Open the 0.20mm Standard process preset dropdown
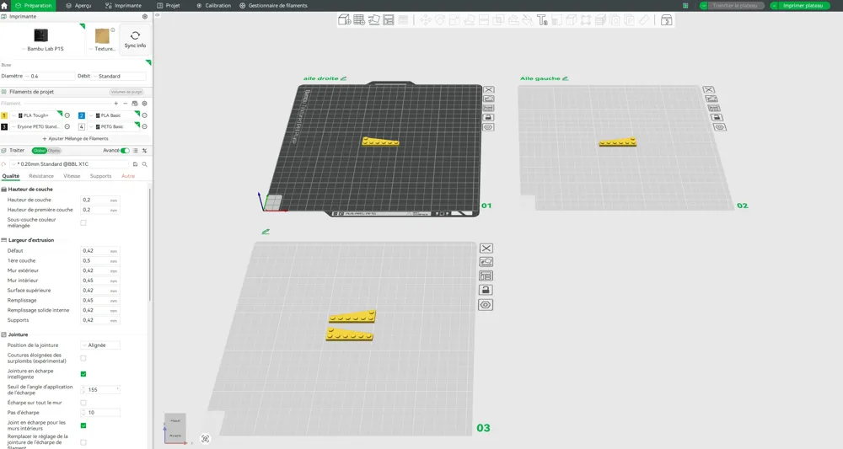This screenshot has height=449, width=843. (x=69, y=163)
